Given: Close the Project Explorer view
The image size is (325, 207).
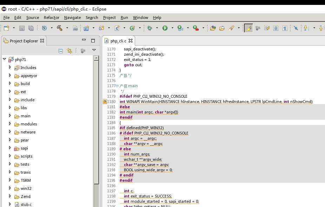Looking at the screenshot, I should 42,41.
